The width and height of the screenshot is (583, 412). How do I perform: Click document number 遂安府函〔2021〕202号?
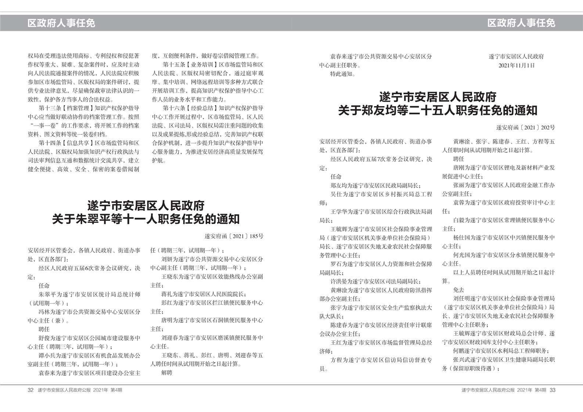(x=525, y=128)
